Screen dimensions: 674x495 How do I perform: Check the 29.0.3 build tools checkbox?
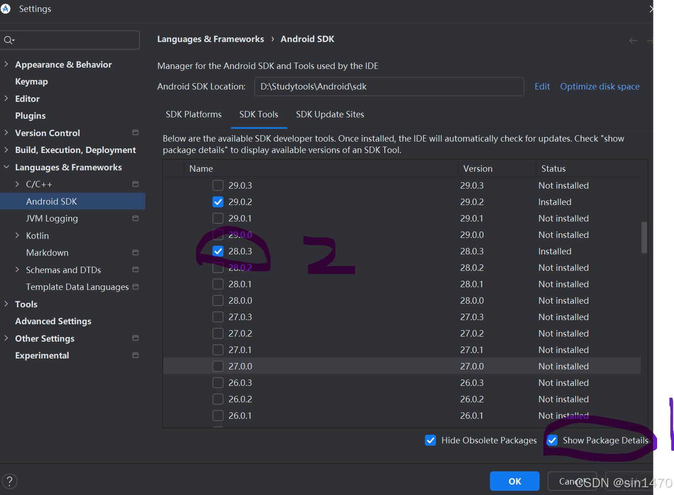click(x=218, y=185)
